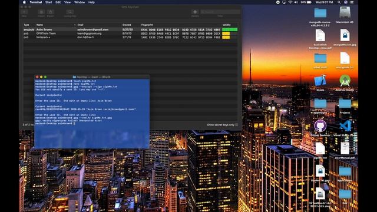Click the Asim Brown fingerprint cell
377x212 pixels.
click(x=181, y=29)
